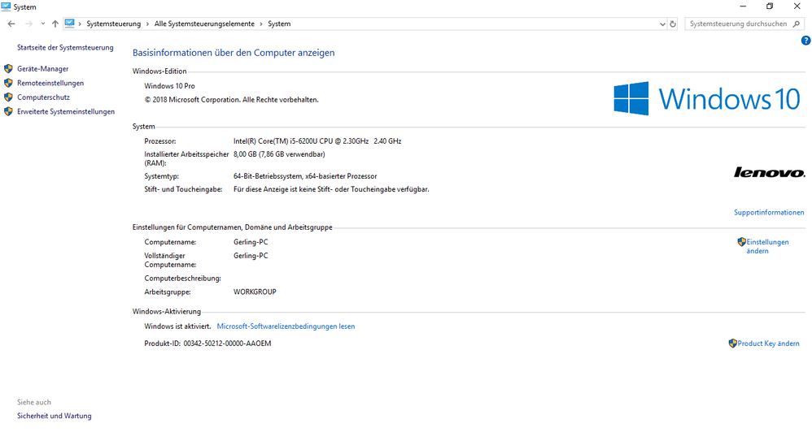Screen dimensions: 812x432
Task: Expand the address bar history dropdown
Action: 661,24
